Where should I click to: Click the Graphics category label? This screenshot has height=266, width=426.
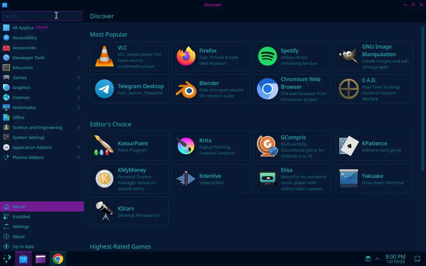(x=21, y=87)
